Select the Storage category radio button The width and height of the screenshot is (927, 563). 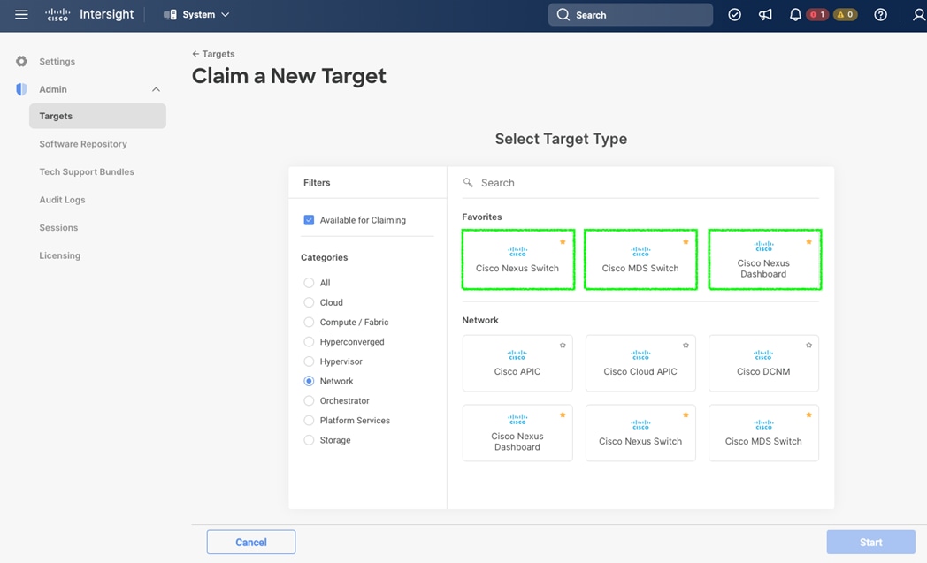point(309,440)
